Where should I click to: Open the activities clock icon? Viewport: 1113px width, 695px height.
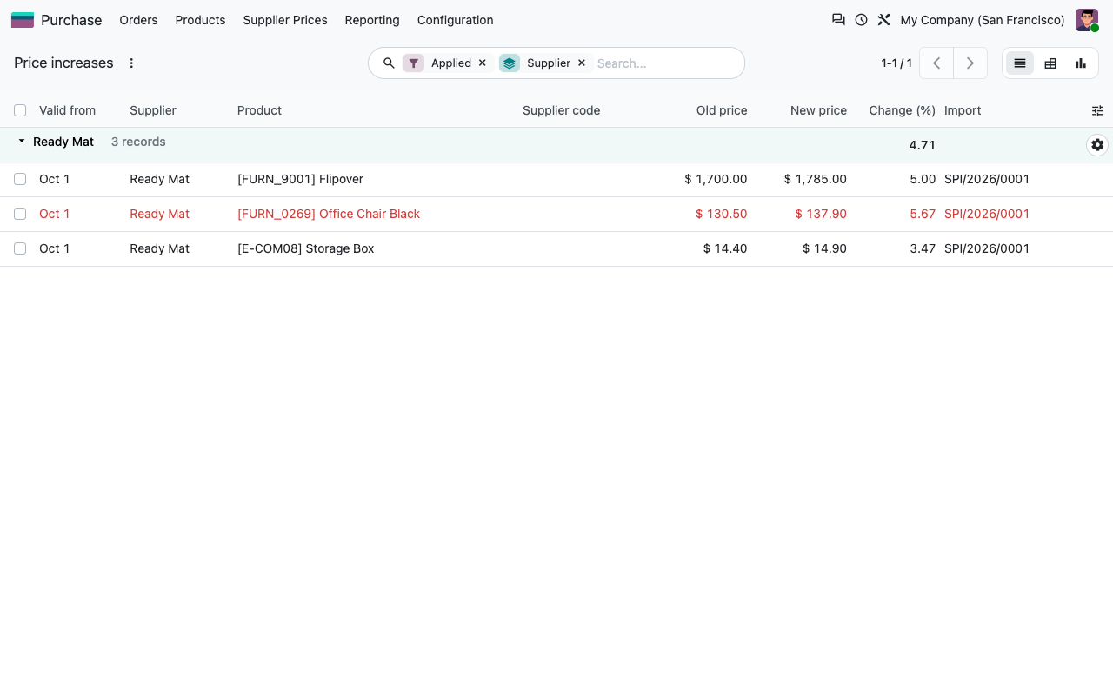[861, 19]
